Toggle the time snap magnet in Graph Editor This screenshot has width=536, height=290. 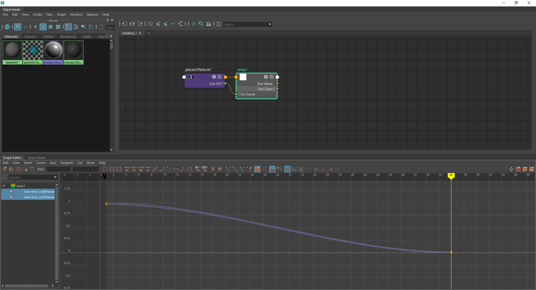[x=272, y=169]
